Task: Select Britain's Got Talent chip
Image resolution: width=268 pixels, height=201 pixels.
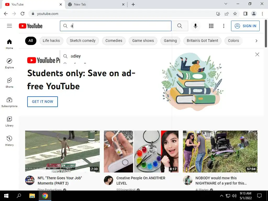Action: tap(202, 41)
